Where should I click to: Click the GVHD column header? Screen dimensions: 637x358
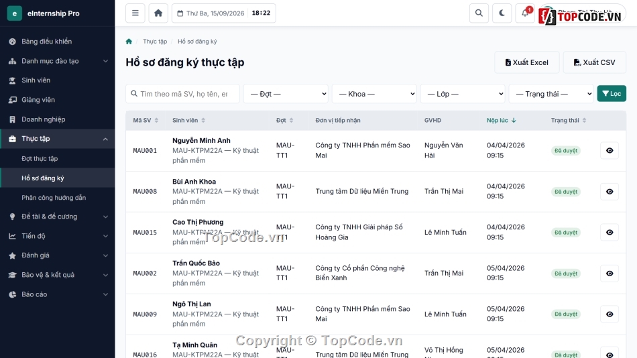432,120
